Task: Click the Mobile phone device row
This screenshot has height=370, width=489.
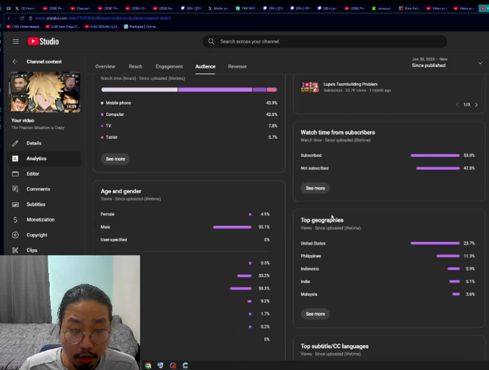Action: [x=189, y=103]
